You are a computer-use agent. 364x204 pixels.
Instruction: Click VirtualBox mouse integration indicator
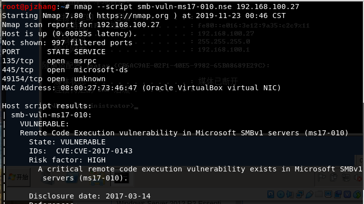coord(357,194)
